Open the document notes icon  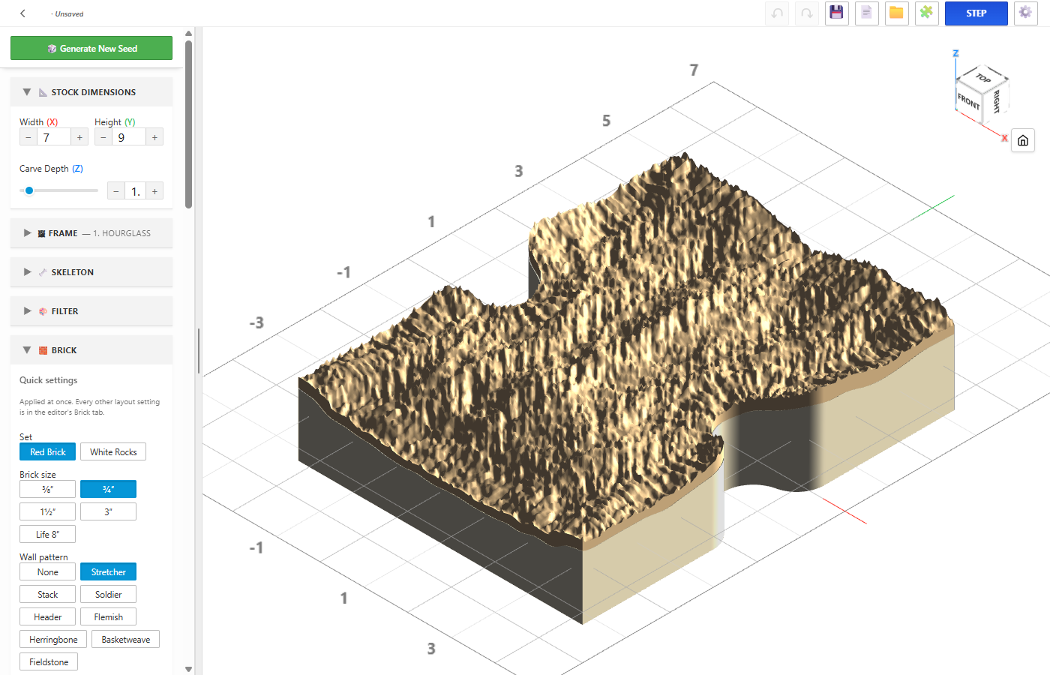867,13
